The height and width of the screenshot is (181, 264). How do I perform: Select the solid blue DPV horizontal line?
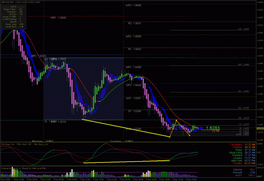[190, 84]
